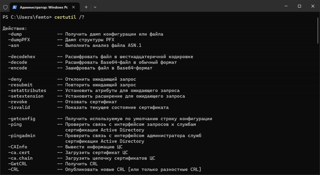The image size is (320, 175).
Task: Click on the -getconfig option text
Action: (x=22, y=119)
